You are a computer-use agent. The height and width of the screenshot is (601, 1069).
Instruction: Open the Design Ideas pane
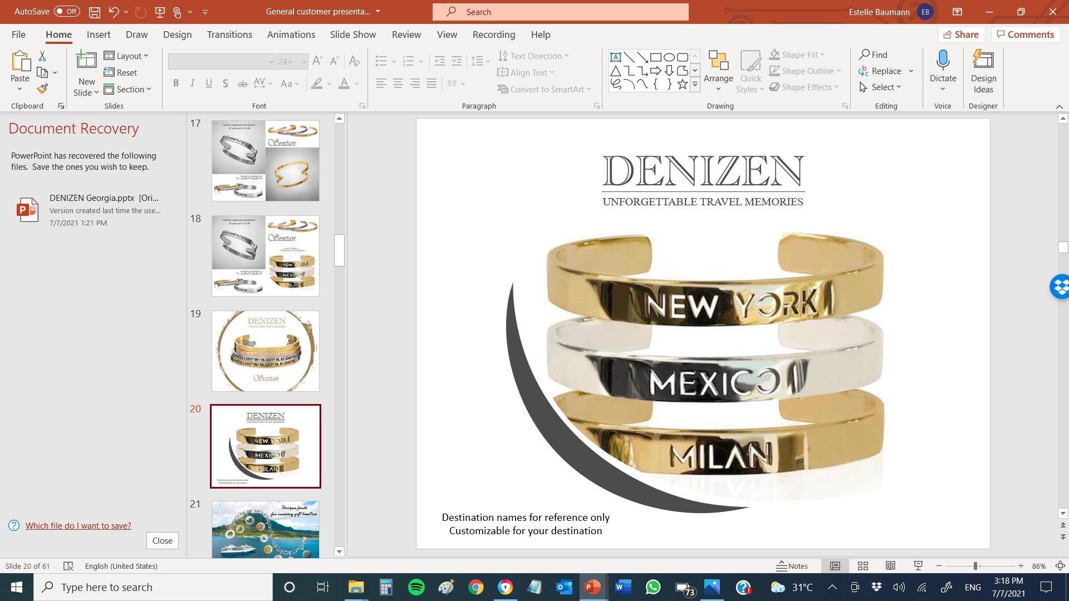coord(983,72)
